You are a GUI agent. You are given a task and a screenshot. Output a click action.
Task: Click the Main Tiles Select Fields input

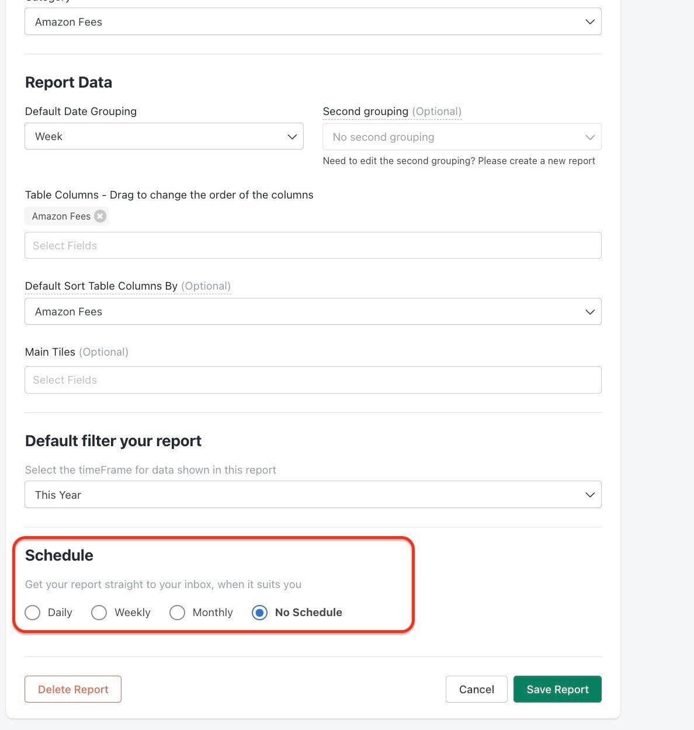[313, 380]
